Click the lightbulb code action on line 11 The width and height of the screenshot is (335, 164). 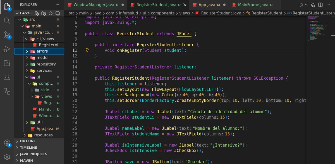pos(87,50)
